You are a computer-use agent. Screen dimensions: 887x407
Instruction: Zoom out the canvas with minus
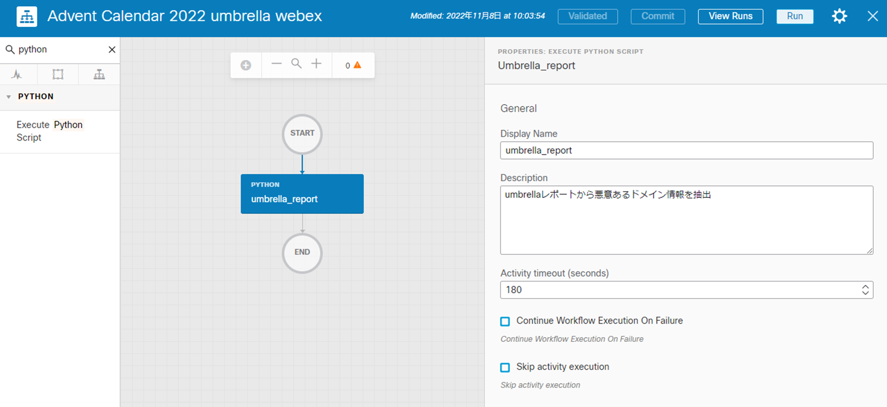(x=276, y=64)
